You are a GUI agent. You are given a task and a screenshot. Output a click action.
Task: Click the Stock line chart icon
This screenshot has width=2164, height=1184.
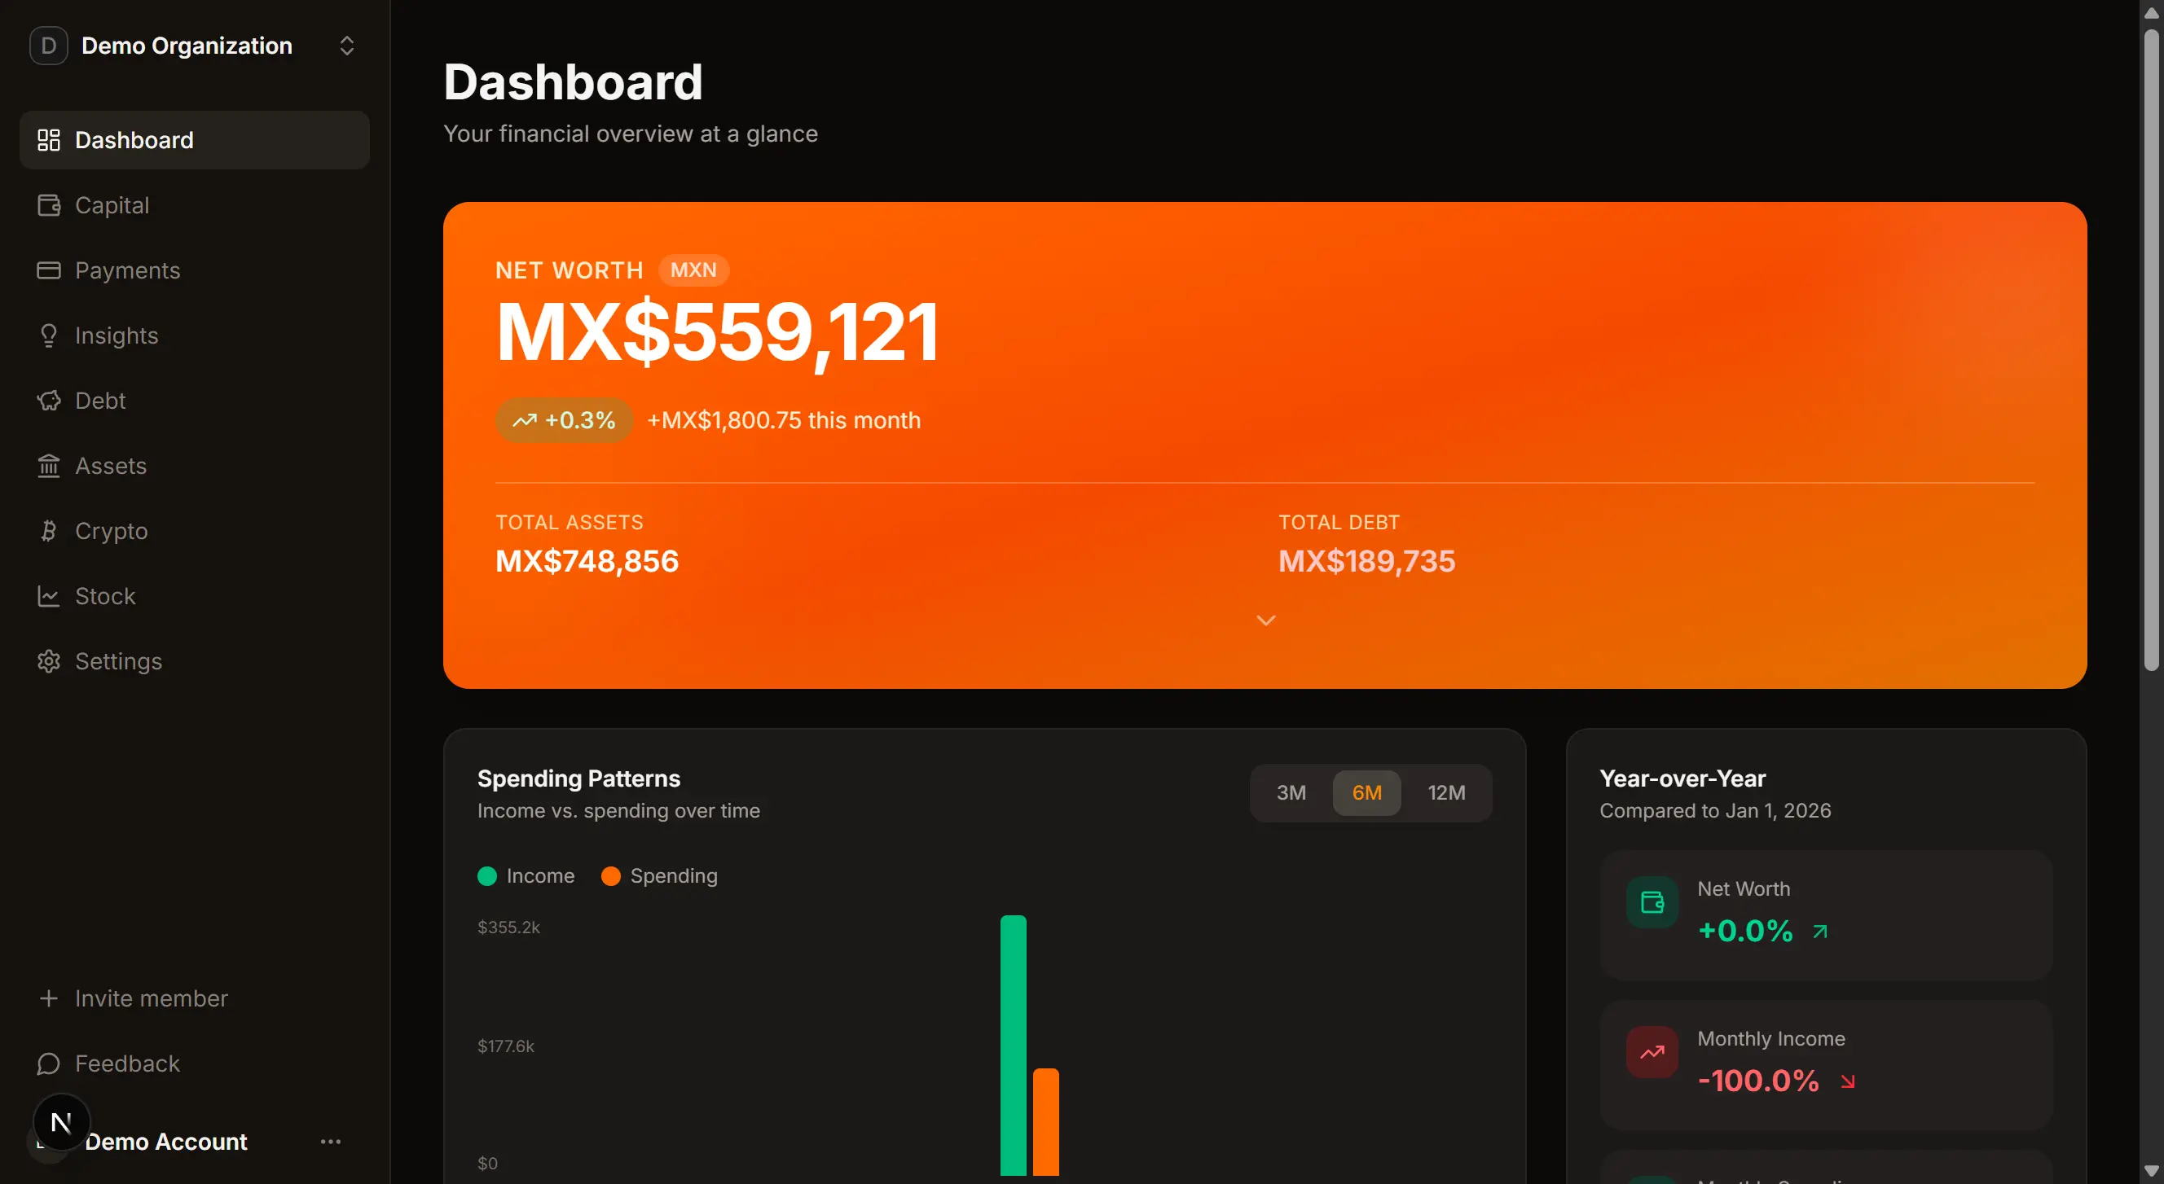point(49,596)
